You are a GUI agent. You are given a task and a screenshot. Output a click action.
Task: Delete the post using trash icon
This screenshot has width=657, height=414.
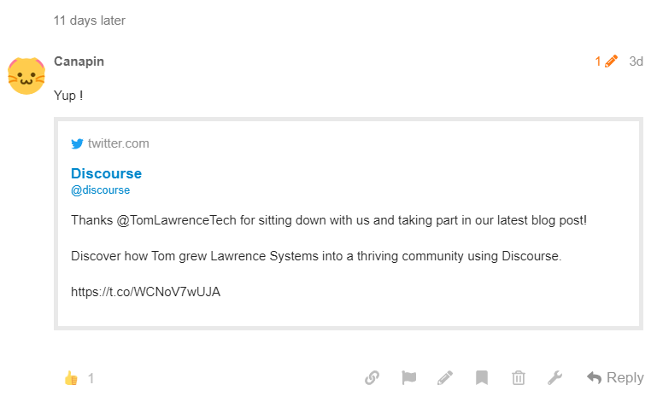coord(519,377)
